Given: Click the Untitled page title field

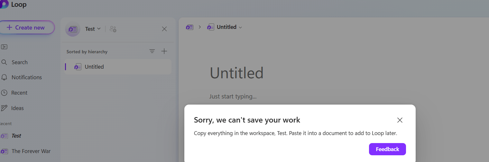Looking at the screenshot, I should pos(237,73).
